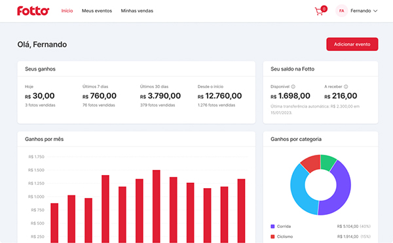Image resolution: width=393 pixels, height=243 pixels.
Task: Click the Fotto logo
Action: point(33,10)
